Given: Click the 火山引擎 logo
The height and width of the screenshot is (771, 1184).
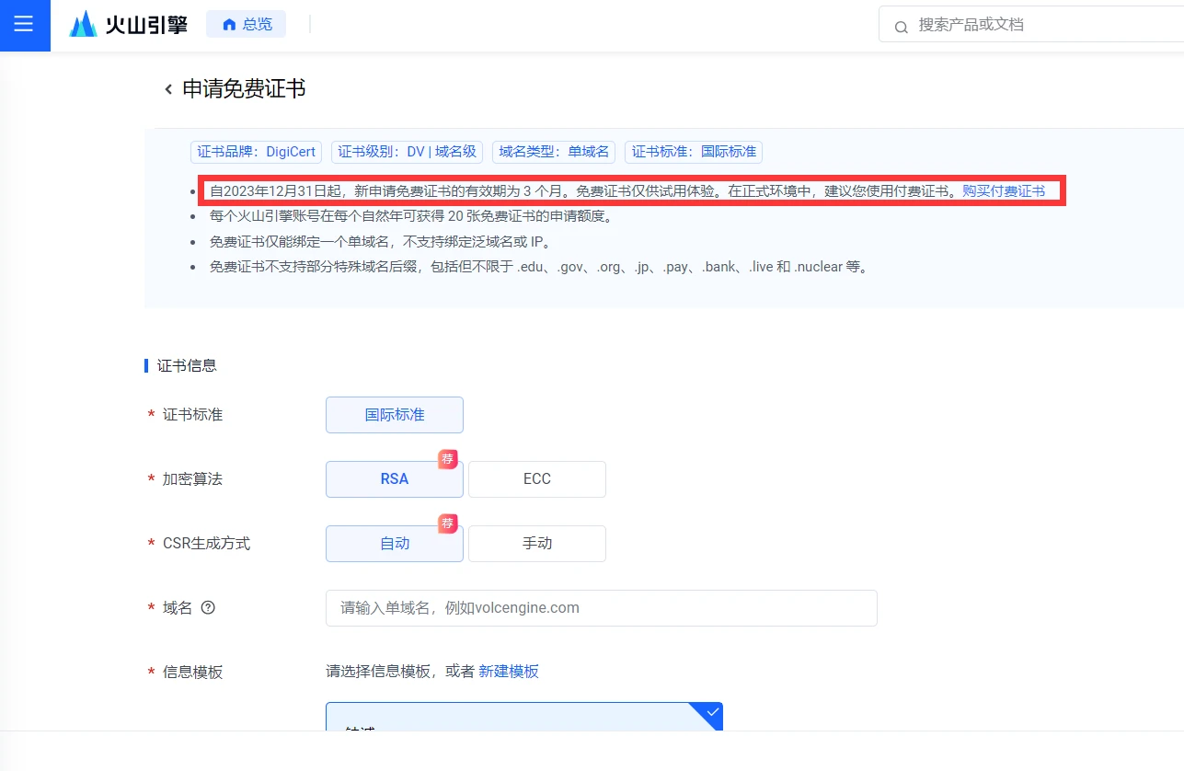Looking at the screenshot, I should pyautogui.click(x=128, y=25).
